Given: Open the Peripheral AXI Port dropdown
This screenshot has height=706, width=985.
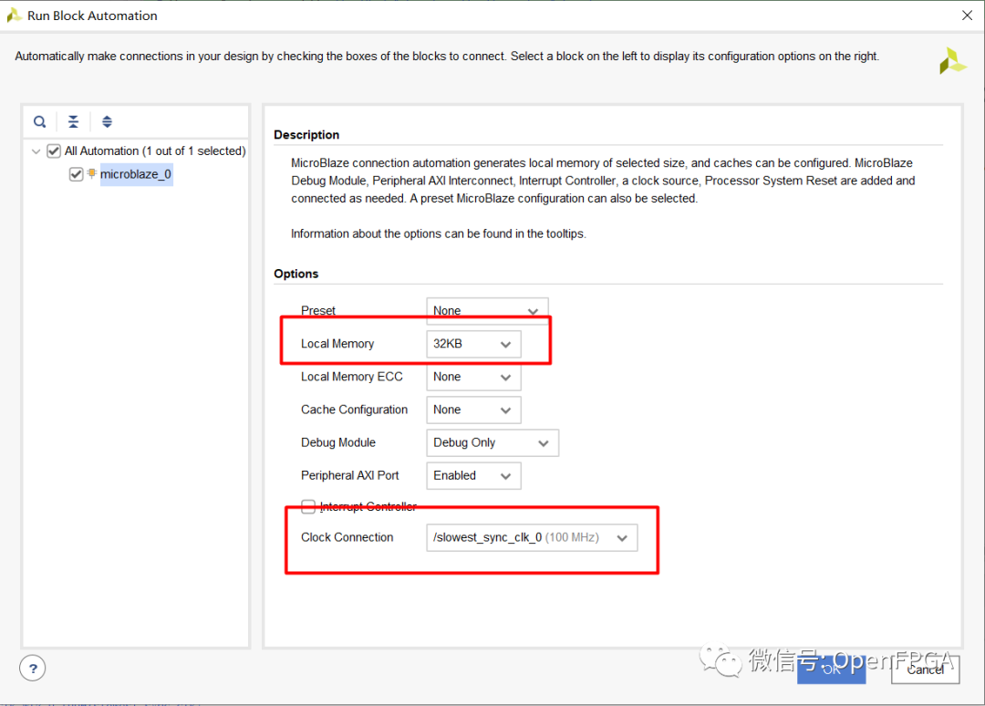Looking at the screenshot, I should (x=473, y=475).
